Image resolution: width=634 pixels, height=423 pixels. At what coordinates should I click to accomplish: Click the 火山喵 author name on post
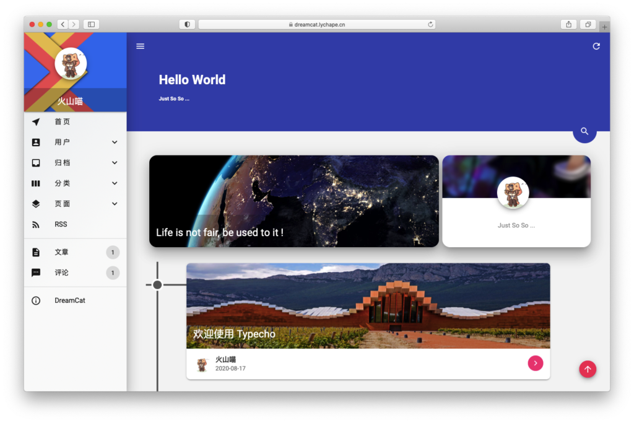point(225,359)
